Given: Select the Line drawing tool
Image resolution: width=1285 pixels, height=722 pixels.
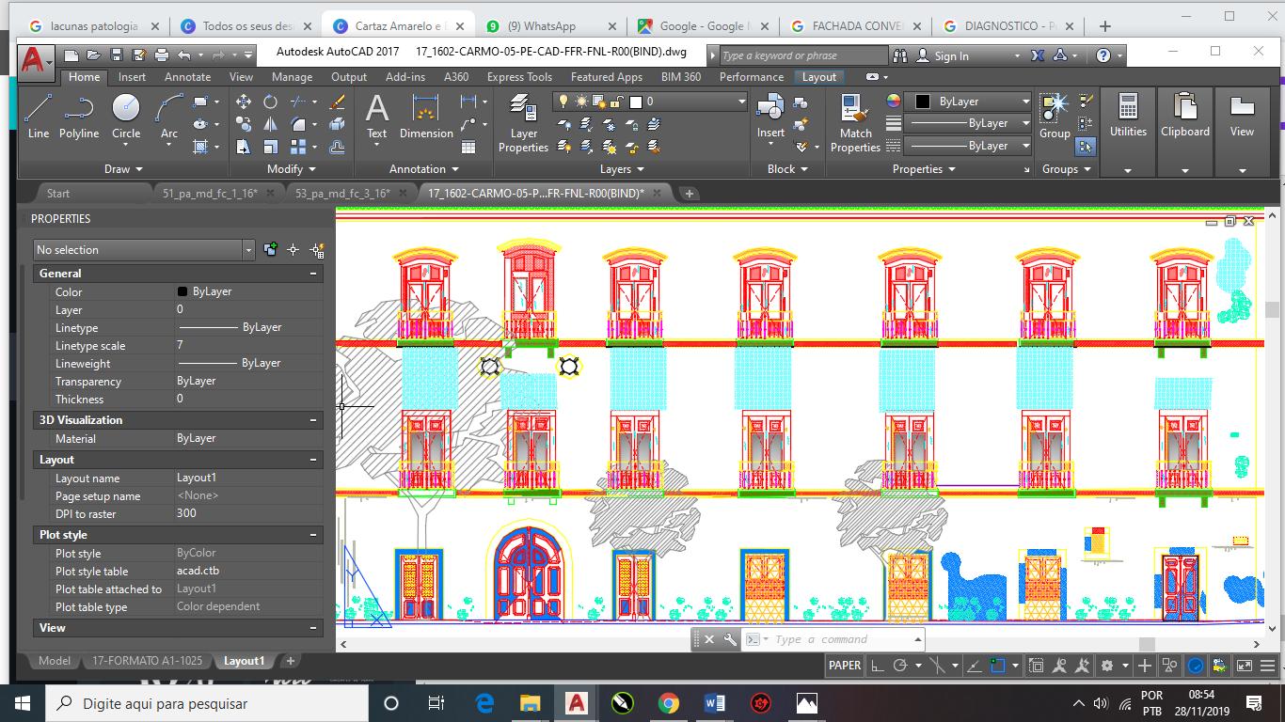Looking at the screenshot, I should 38,117.
